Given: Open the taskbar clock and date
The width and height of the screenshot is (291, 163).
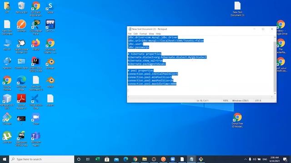Looking at the screenshot, I should point(275,159).
